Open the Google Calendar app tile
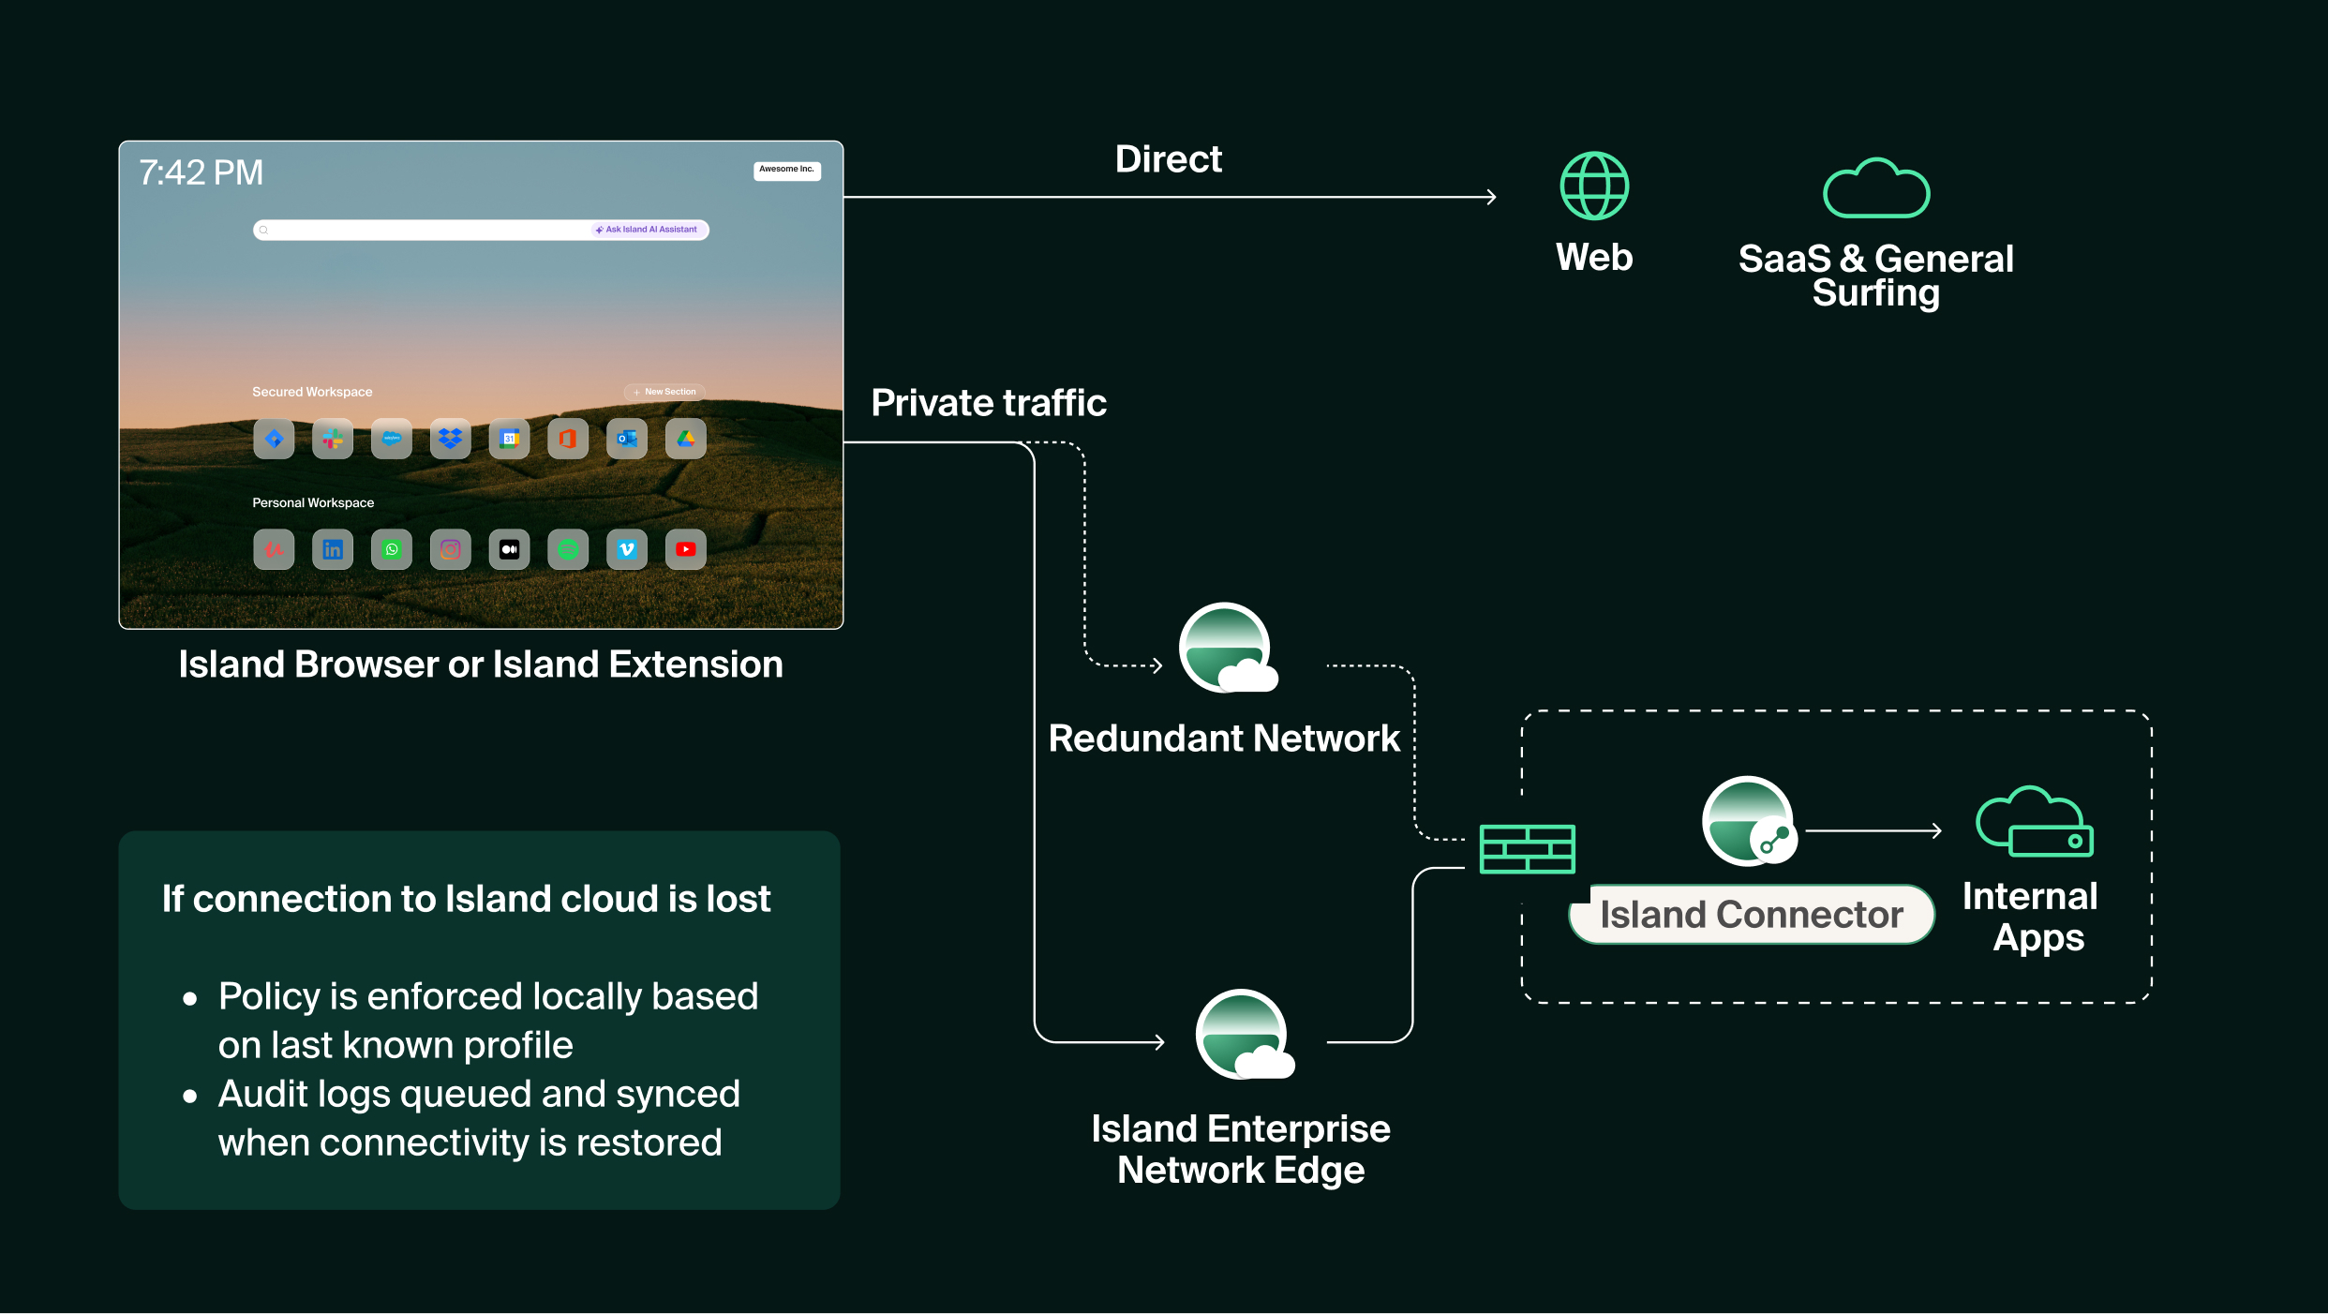This screenshot has height=1314, width=2328. [x=509, y=439]
